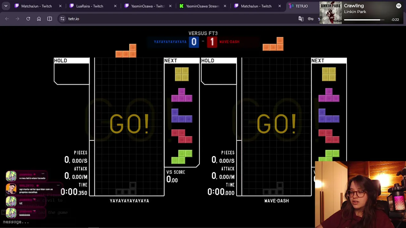This screenshot has width=406, height=228.
Task: Click the YAYAYAYAYAYA name on the scoreboard
Action: [170, 42]
